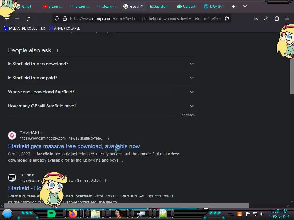Reload the current page
The height and width of the screenshot is (220, 294).
[28, 19]
